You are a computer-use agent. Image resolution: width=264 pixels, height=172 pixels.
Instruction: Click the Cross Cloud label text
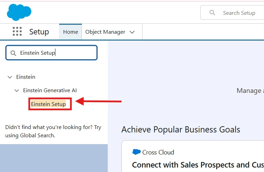coord(158,152)
